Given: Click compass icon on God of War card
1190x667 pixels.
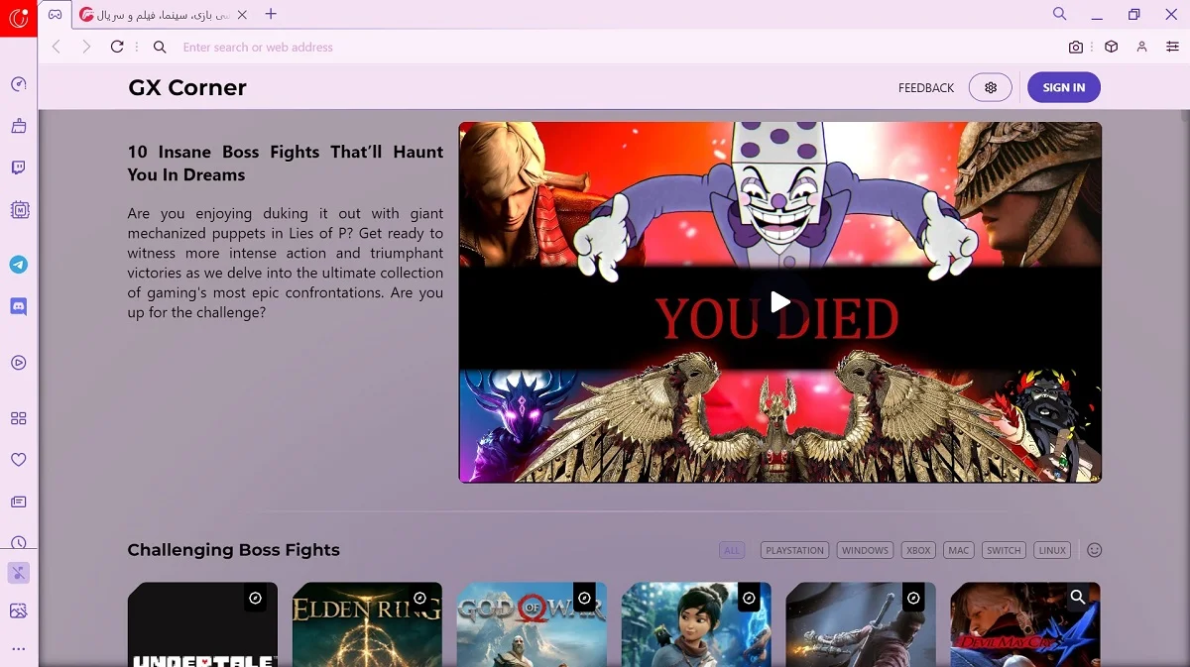Looking at the screenshot, I should point(584,598).
